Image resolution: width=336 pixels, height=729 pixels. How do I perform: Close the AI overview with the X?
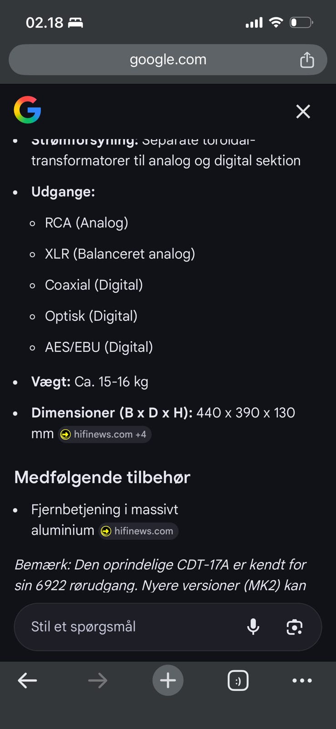303,111
